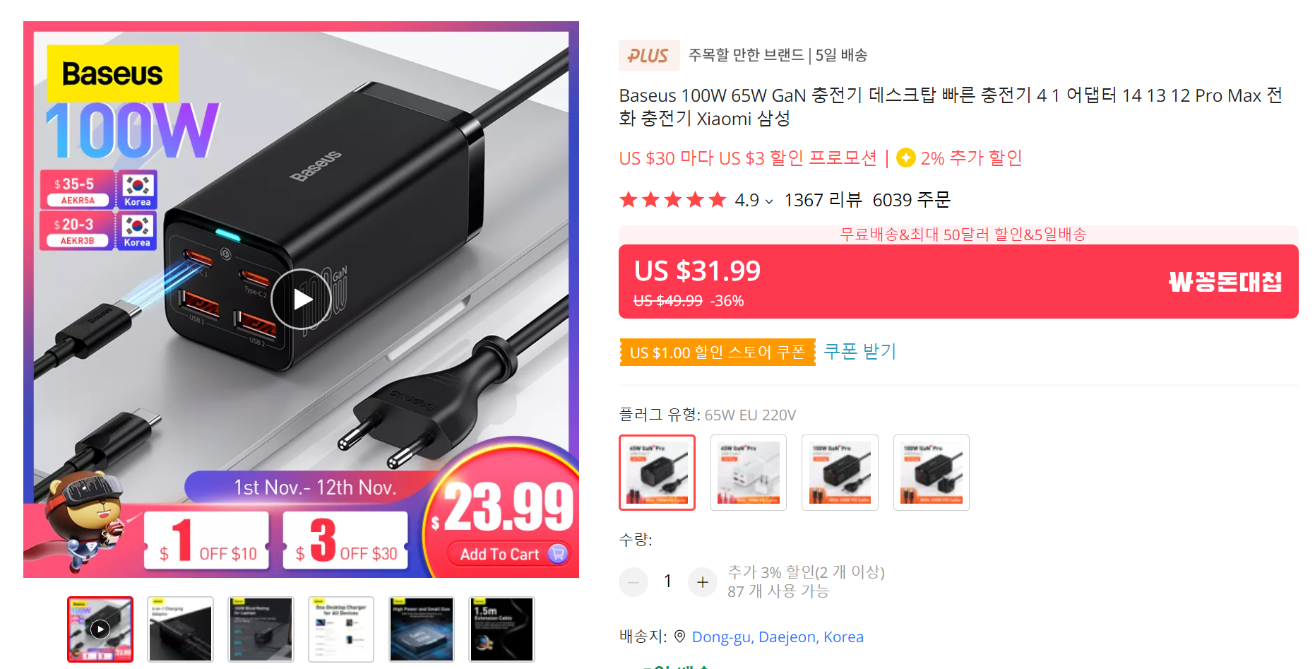Screen dimensions: 1315x669
Task: Select the white 65W charger variant
Action: click(x=749, y=473)
